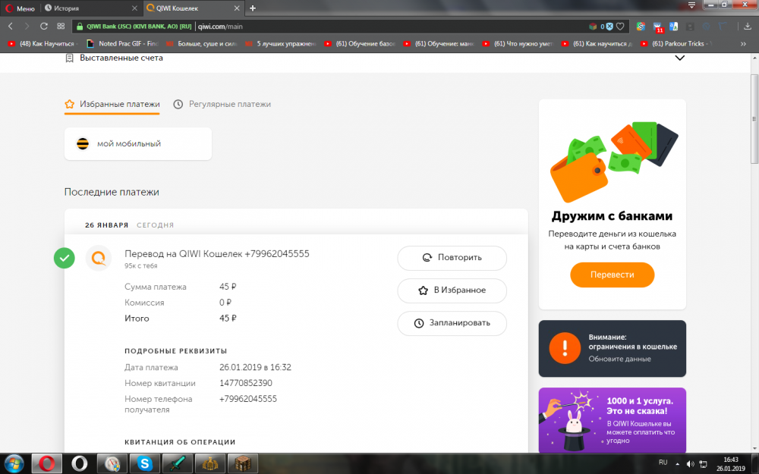The image size is (759, 474).
Task: Switch to the История tab
Action: (x=67, y=8)
